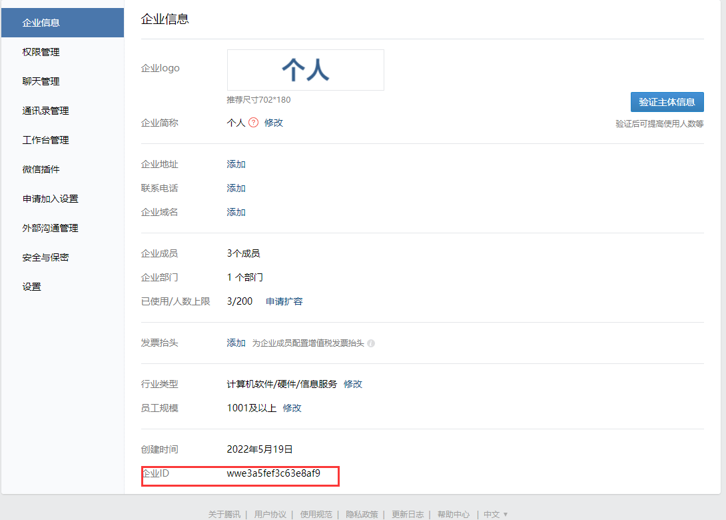Click the 企业ID value wwe3a5fef3c63e8af9
Image resolution: width=726 pixels, height=520 pixels.
coord(273,474)
